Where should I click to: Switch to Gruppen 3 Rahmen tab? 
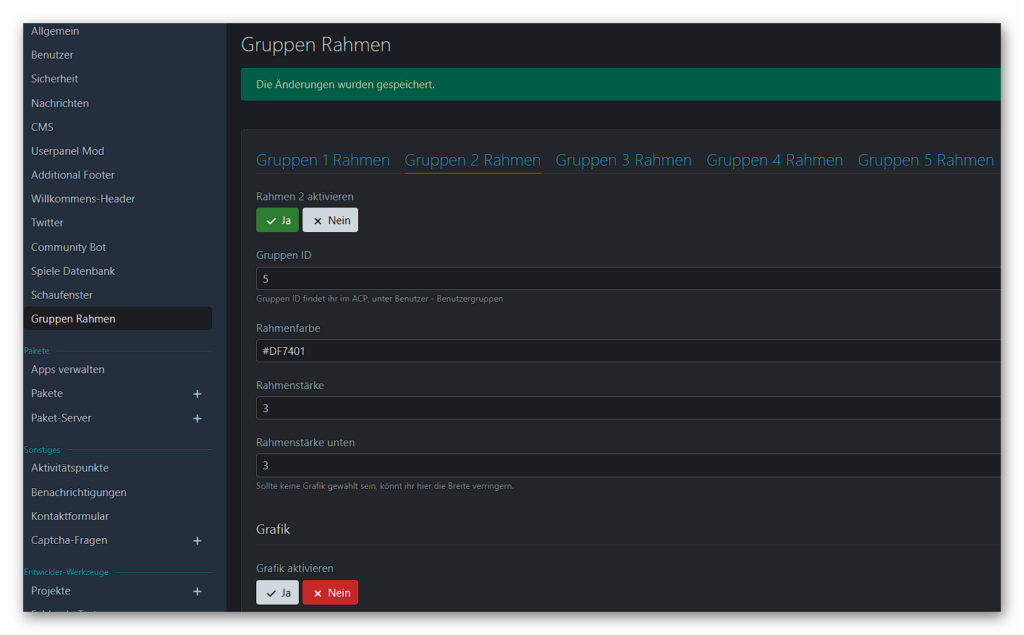pyautogui.click(x=623, y=161)
